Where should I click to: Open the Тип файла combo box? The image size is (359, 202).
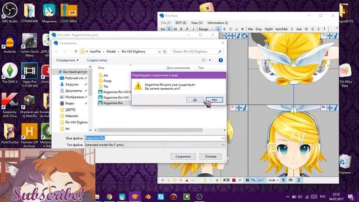click(x=155, y=145)
